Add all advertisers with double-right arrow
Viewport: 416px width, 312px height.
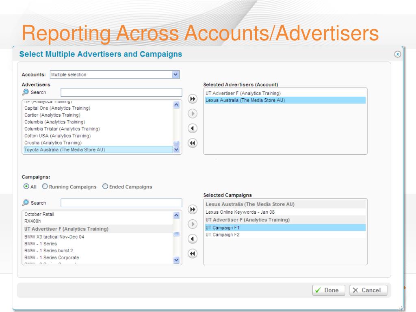pyautogui.click(x=193, y=99)
